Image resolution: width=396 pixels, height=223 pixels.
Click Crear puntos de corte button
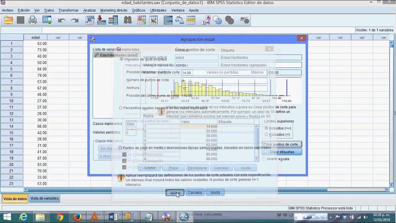coord(282,144)
